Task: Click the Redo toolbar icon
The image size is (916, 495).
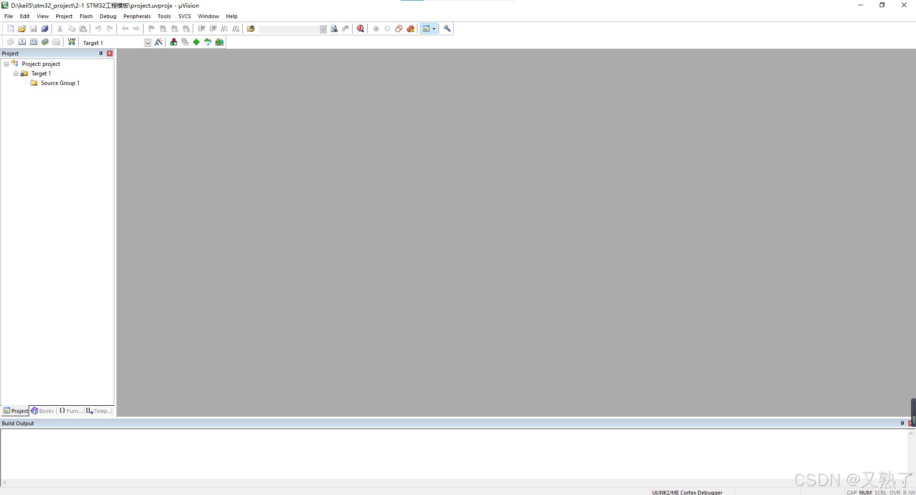Action: click(x=110, y=29)
